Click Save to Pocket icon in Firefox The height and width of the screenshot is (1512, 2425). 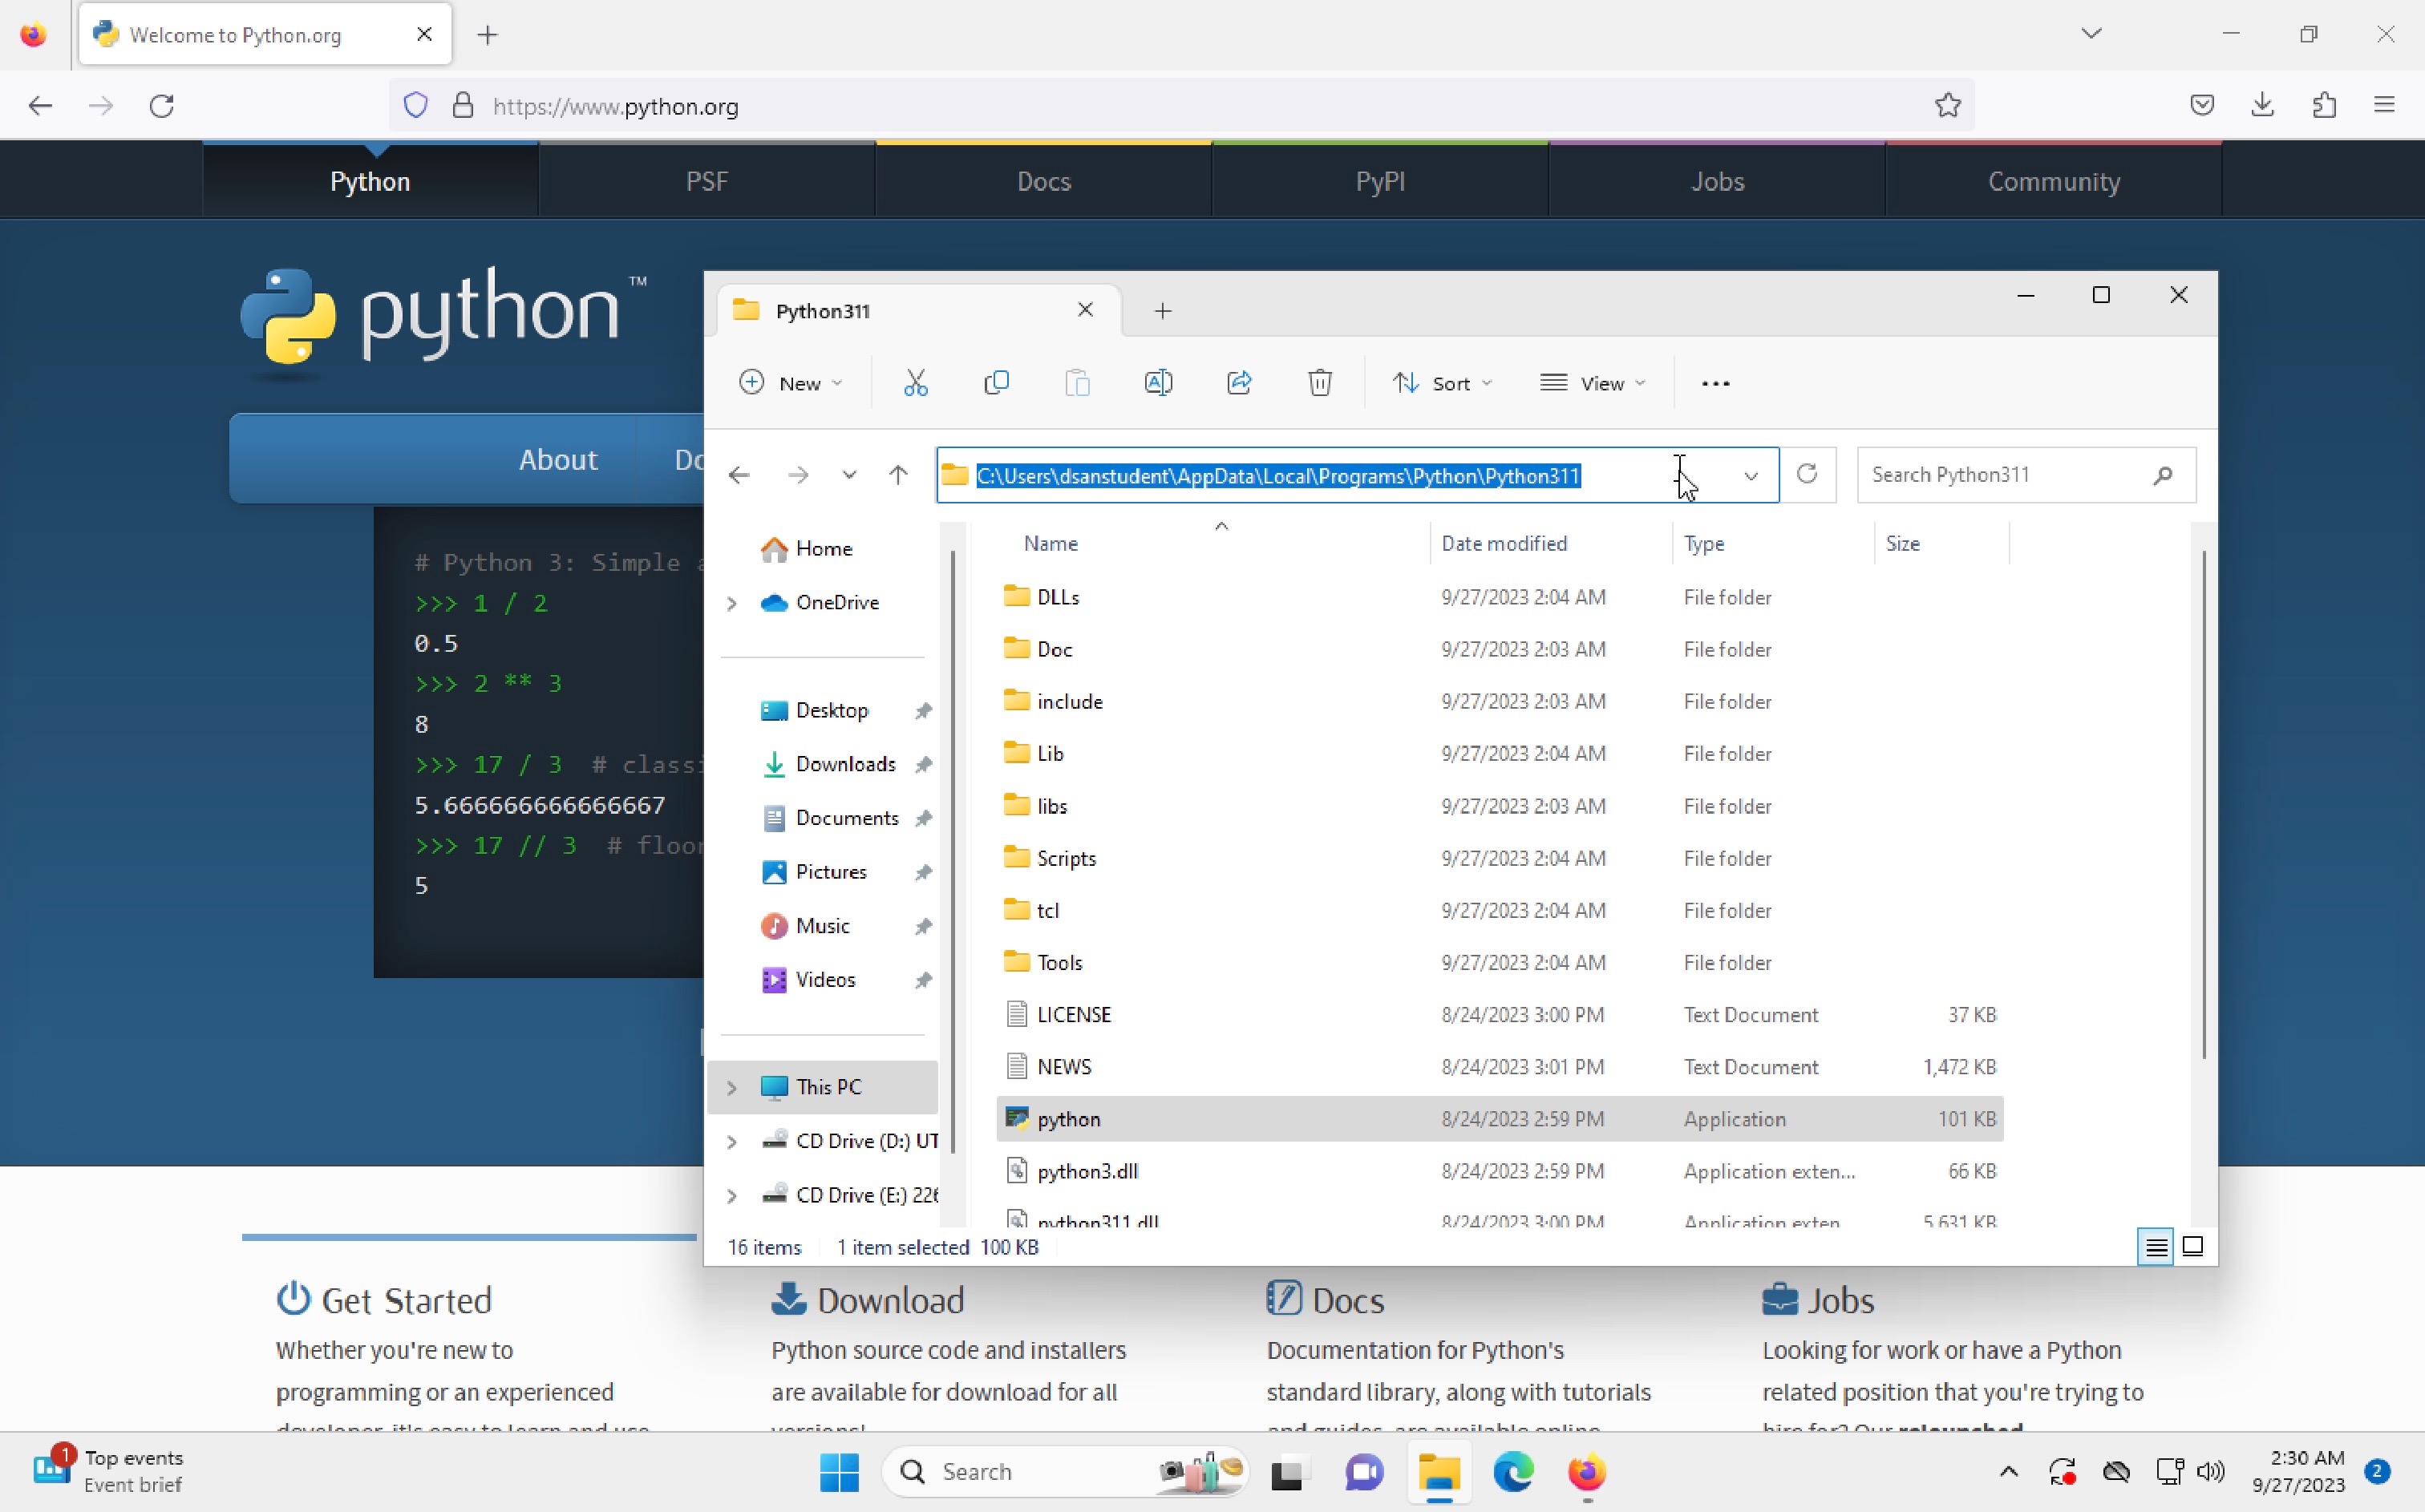tap(2202, 105)
